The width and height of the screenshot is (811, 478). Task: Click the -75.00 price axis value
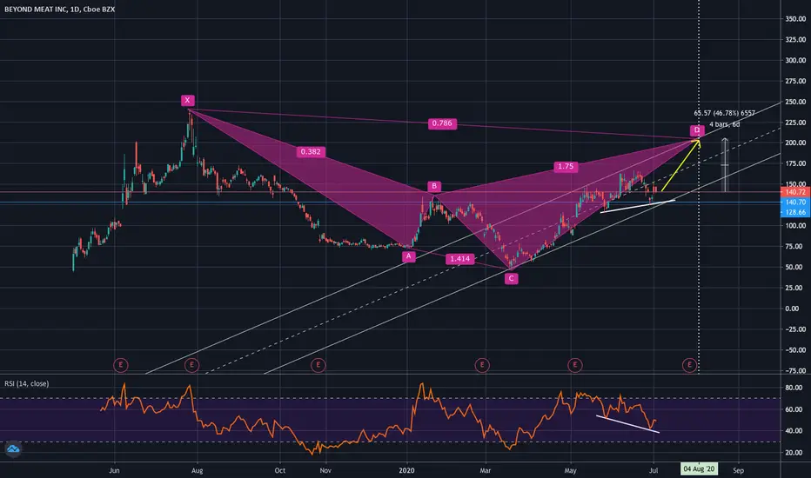[x=795, y=370]
